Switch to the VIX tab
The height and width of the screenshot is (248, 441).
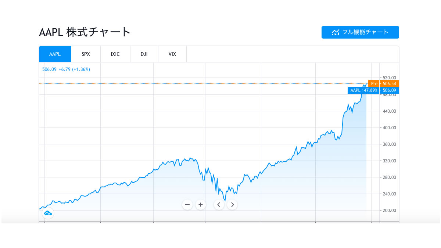[x=172, y=54]
